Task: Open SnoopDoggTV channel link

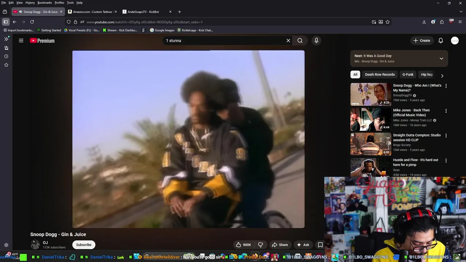Action: (403, 95)
